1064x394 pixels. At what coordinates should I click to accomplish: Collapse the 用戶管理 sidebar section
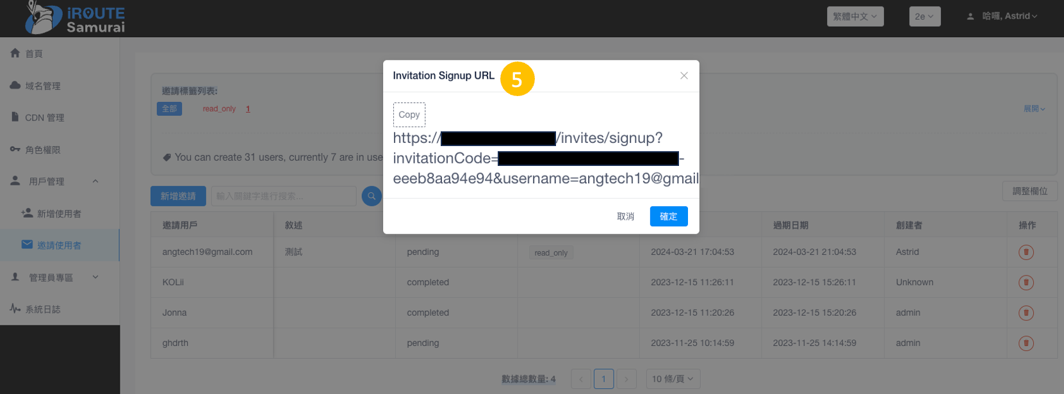point(95,181)
